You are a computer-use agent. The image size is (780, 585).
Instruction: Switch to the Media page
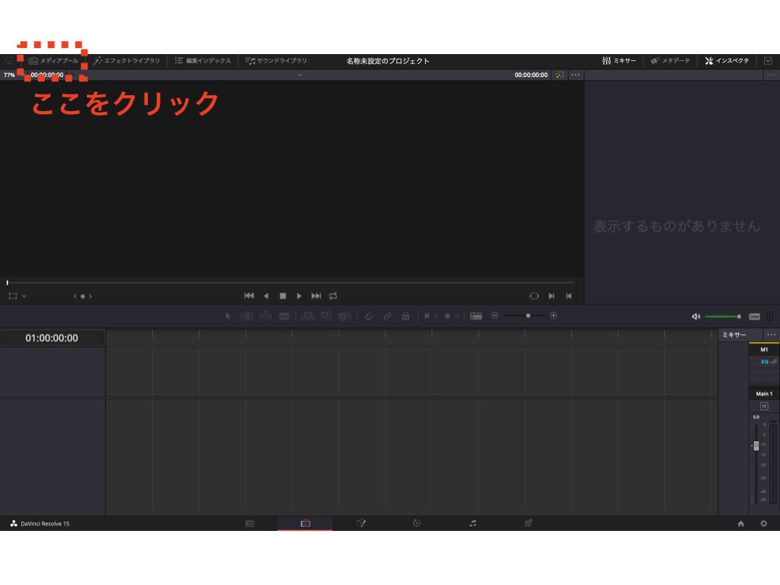249,523
